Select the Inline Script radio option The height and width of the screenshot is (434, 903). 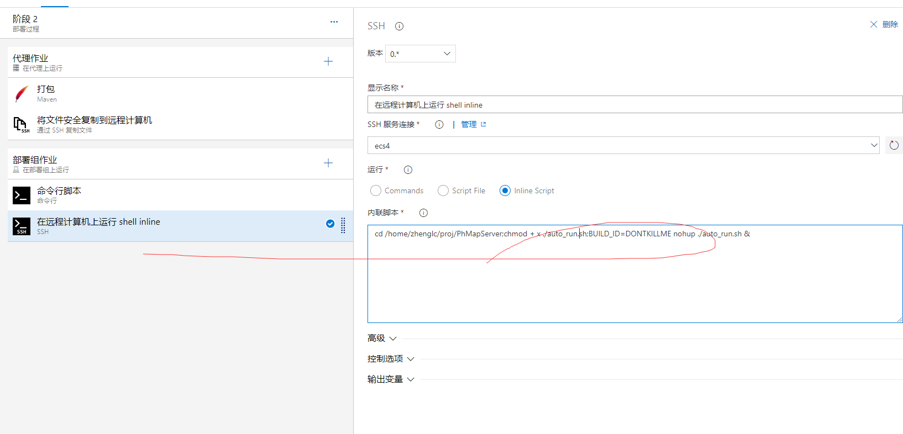tap(505, 190)
